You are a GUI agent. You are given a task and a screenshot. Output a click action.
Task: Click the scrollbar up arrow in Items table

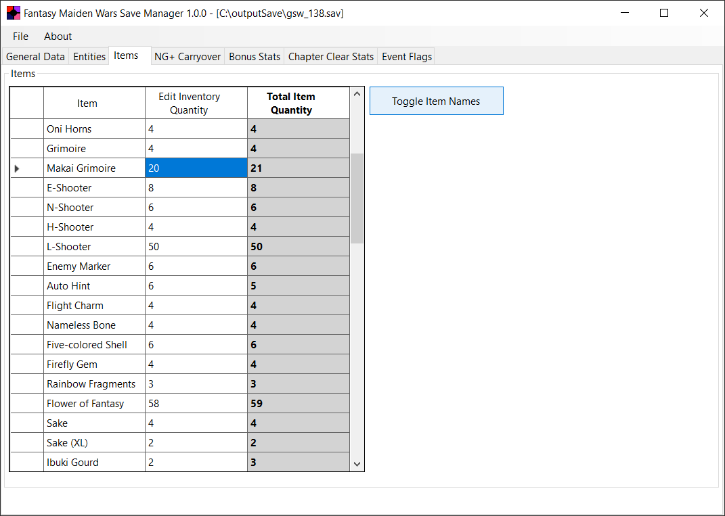pos(357,94)
